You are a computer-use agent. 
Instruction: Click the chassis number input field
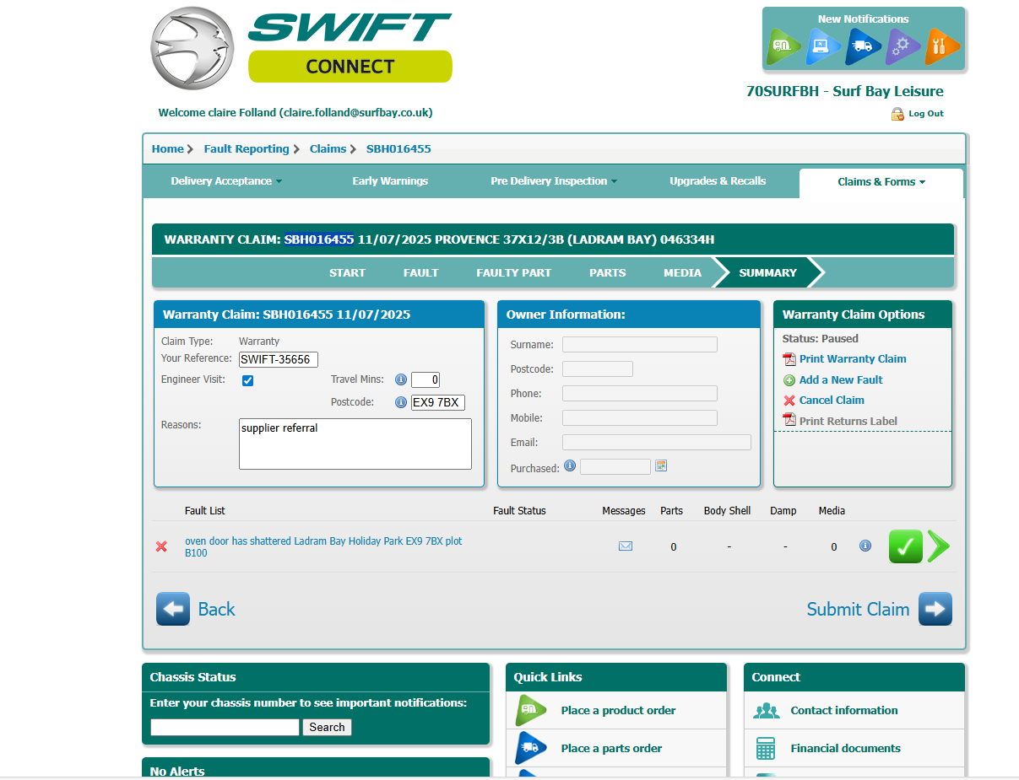coord(225,727)
